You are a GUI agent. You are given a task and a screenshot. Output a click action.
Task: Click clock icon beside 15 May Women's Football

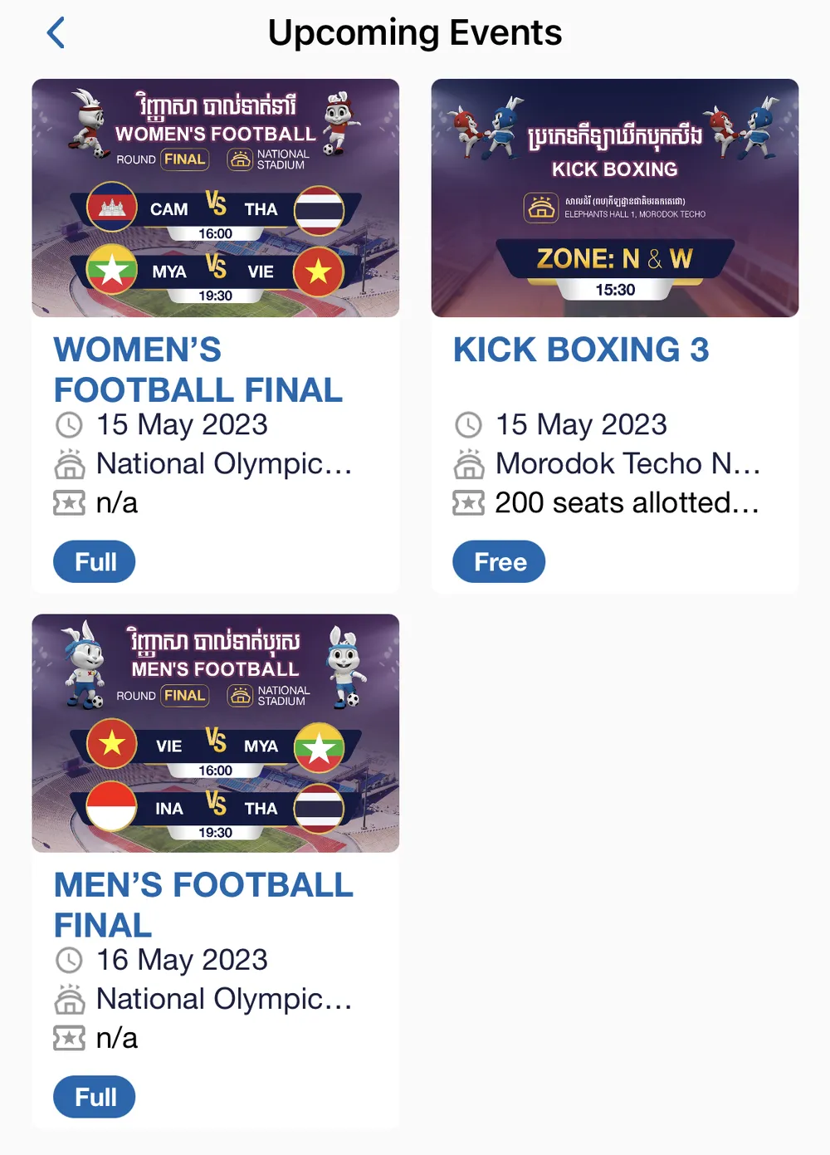click(x=69, y=425)
